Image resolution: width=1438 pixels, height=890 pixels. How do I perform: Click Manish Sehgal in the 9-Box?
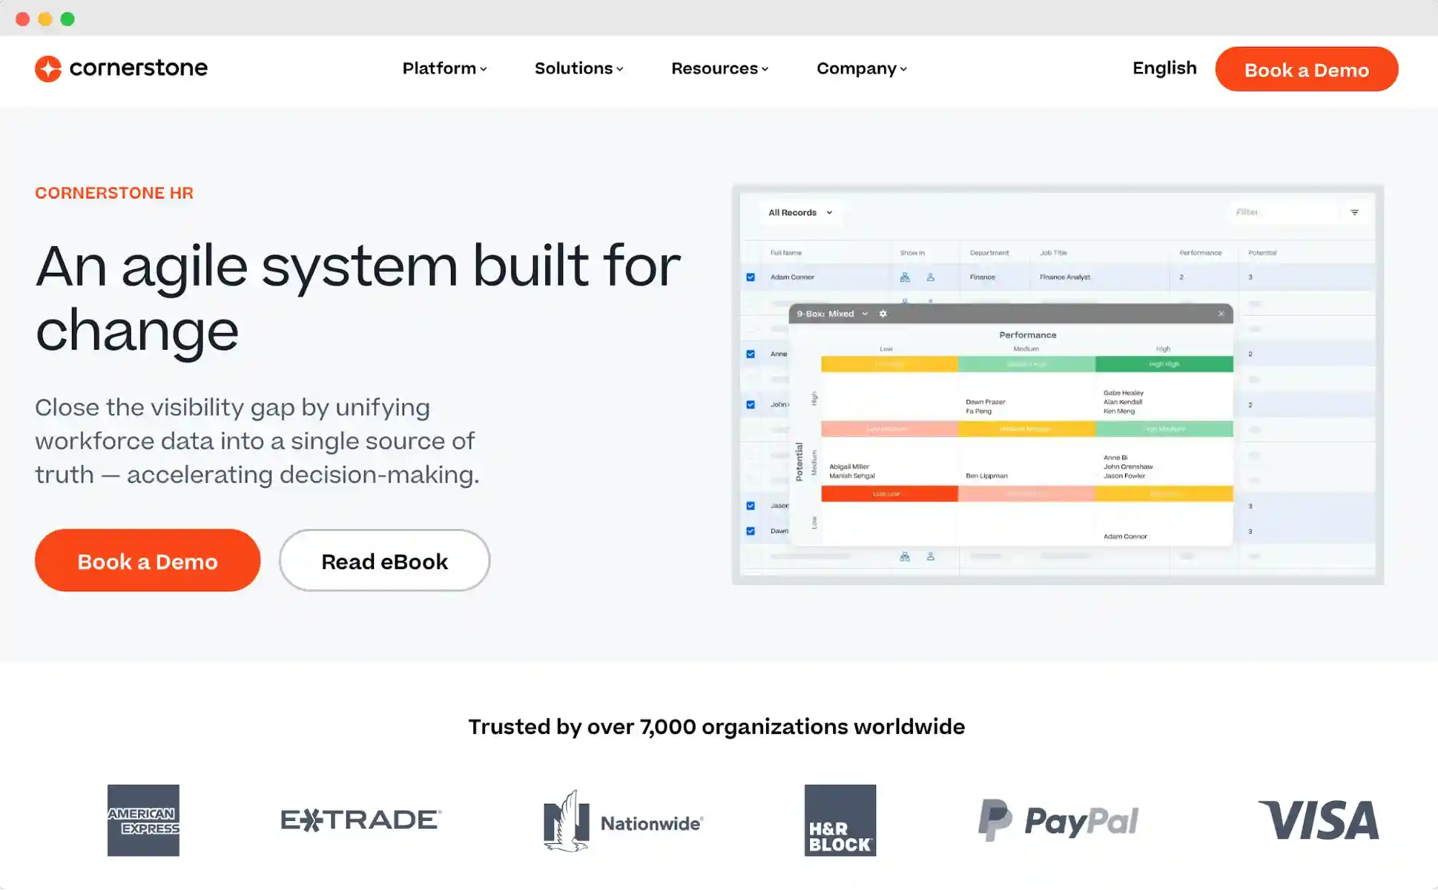[x=852, y=476]
